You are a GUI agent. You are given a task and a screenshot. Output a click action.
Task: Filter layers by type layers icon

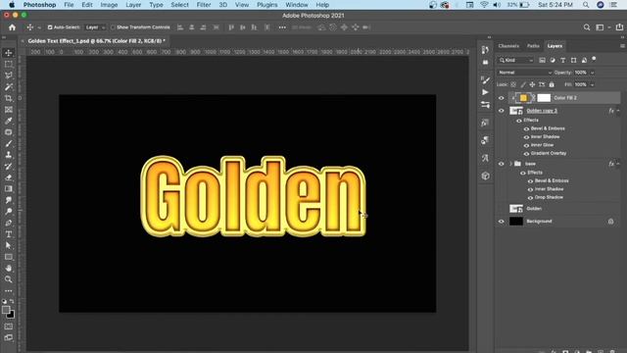pyautogui.click(x=562, y=60)
